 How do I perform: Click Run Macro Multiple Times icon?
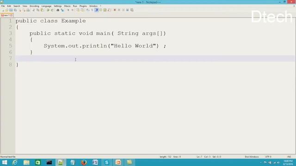(128, 10)
